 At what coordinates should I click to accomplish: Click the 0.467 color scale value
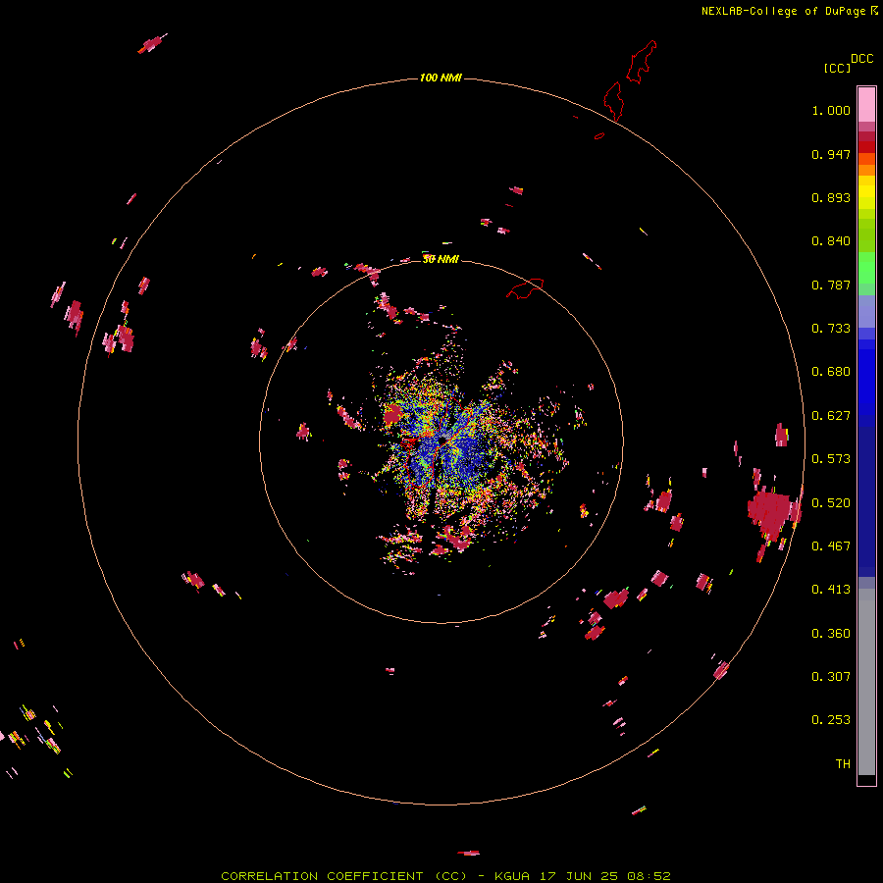point(831,546)
